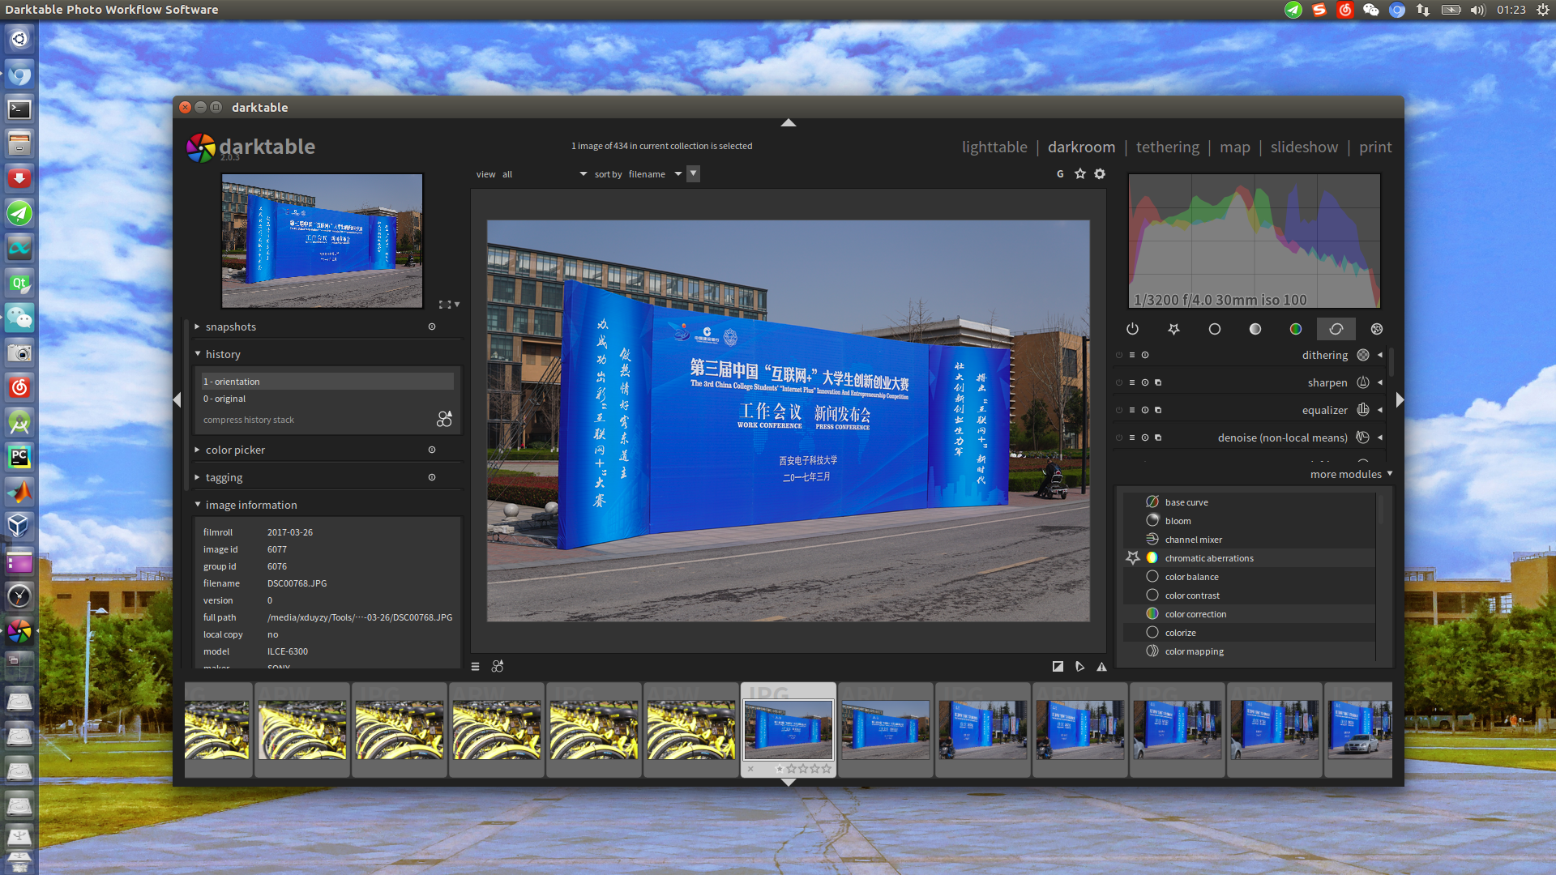Collapse the history panel
Viewport: 1556px width, 875px height.
(197, 354)
